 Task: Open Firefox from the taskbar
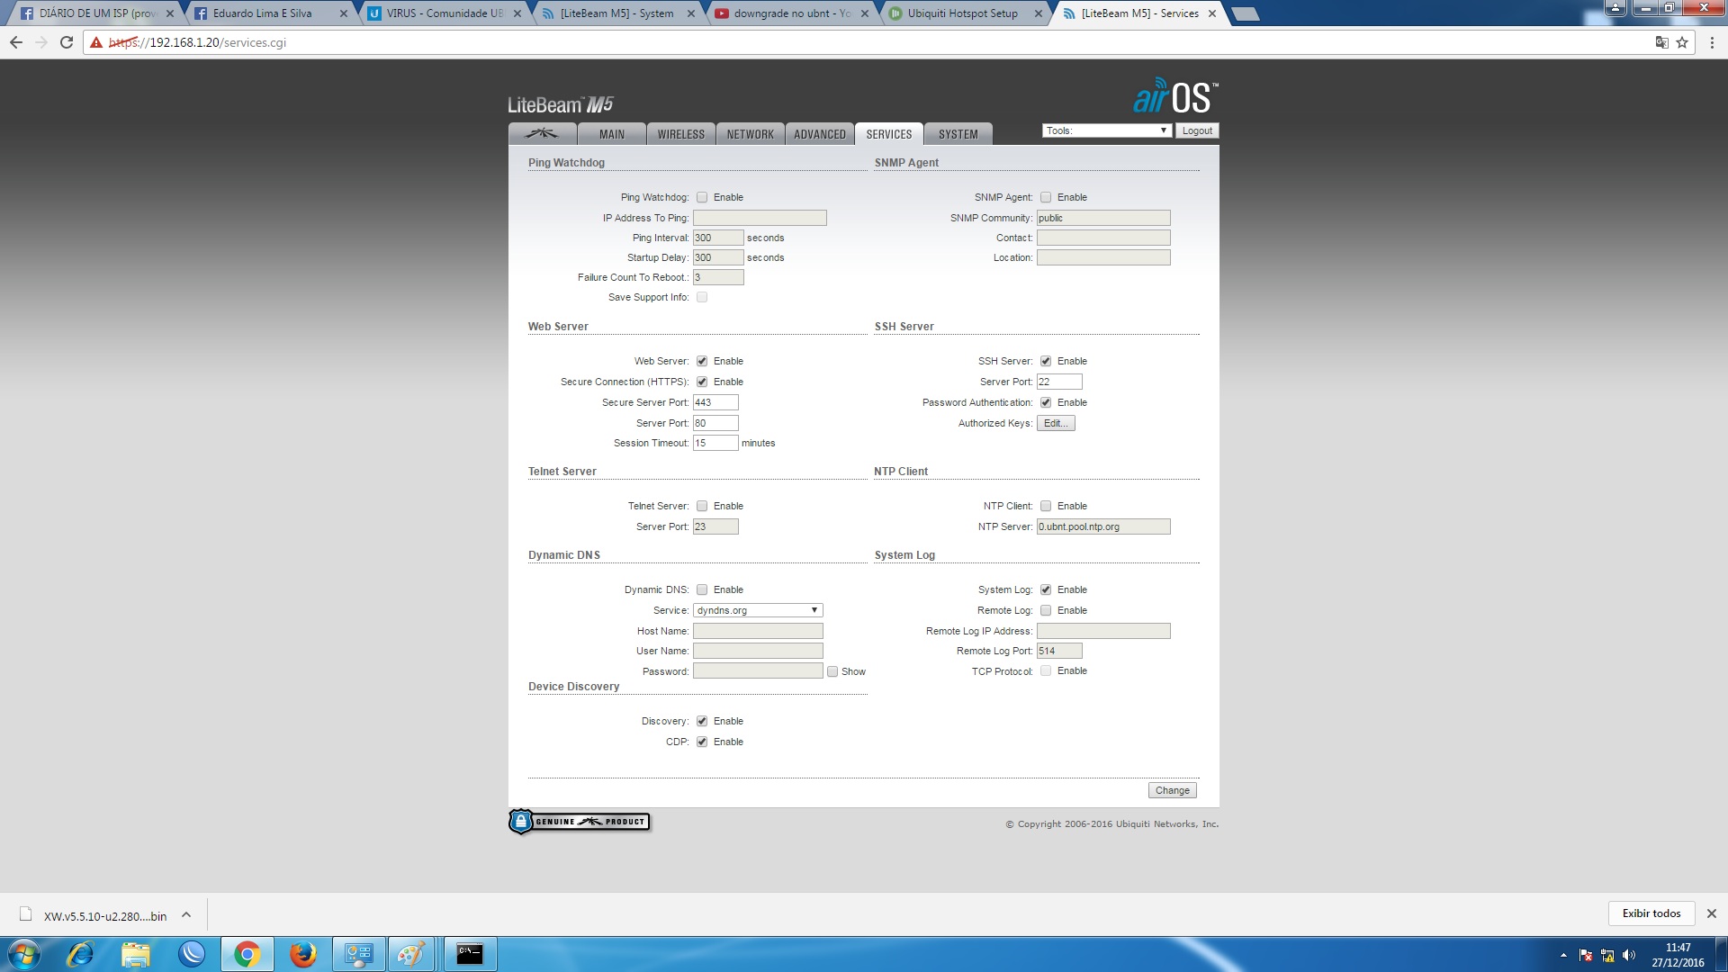coord(303,954)
